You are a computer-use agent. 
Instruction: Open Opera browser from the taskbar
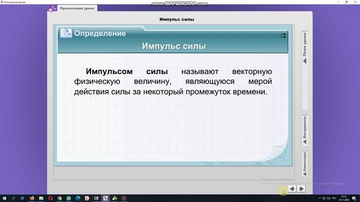pos(50,198)
